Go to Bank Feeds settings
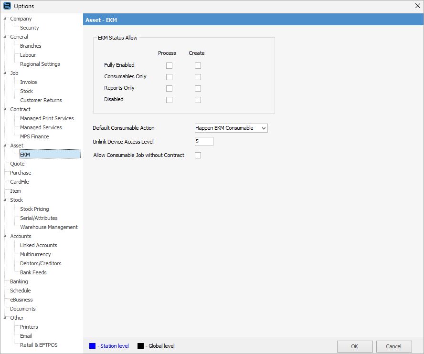Screen dimensions: 424x354 point(33,272)
